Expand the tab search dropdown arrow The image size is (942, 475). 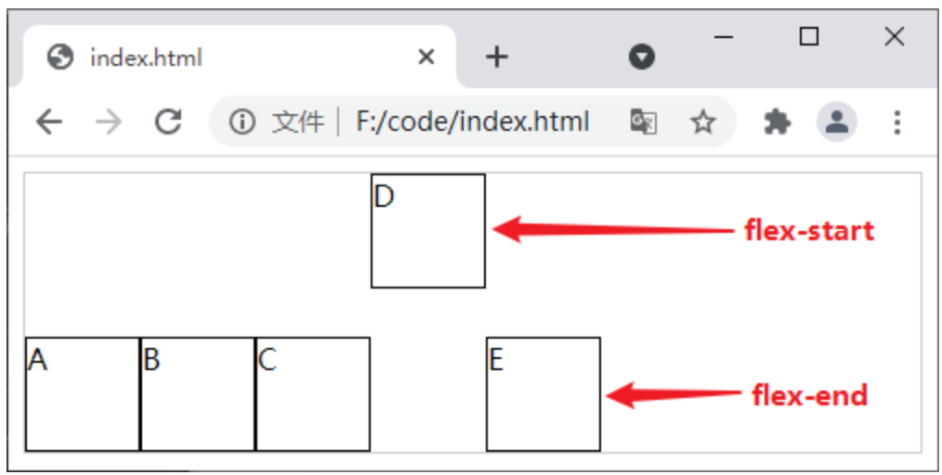(x=641, y=58)
